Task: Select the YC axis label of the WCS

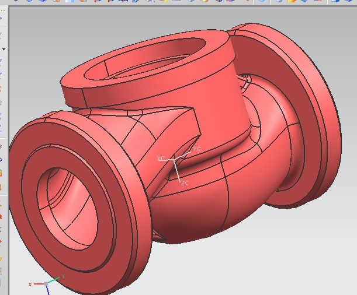Action: [197, 149]
